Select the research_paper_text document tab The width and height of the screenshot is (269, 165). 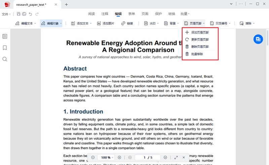(x=37, y=5)
